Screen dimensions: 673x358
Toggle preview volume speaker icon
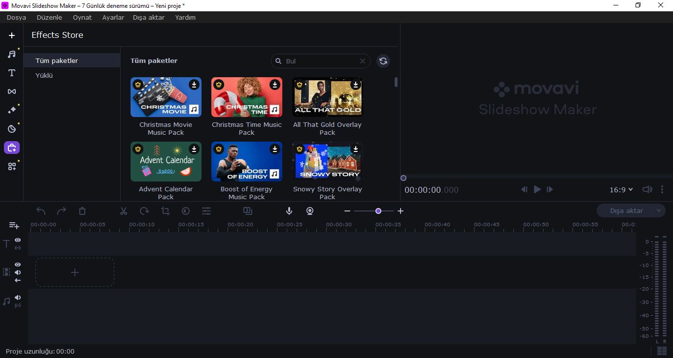click(x=647, y=189)
